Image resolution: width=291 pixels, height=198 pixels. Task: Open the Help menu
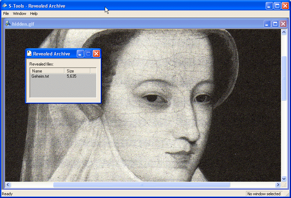34,14
